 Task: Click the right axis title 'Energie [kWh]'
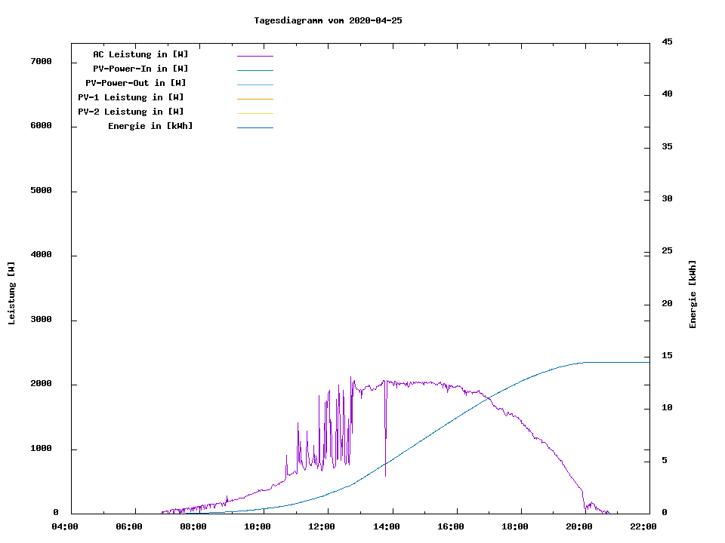click(693, 294)
